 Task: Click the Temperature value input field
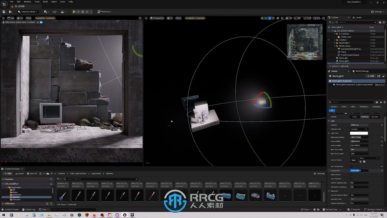coord(359,171)
